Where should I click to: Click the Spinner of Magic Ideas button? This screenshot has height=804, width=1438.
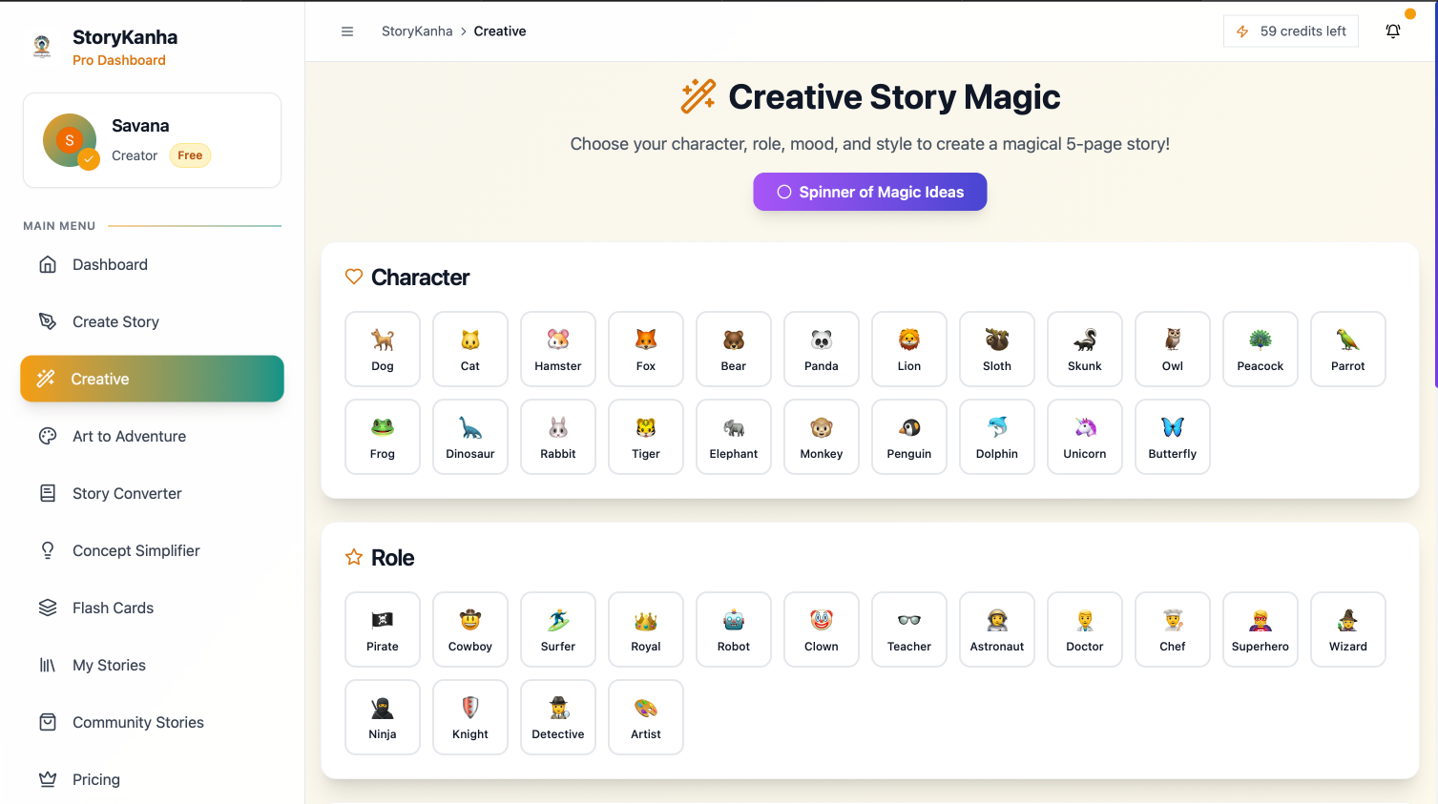[x=869, y=192]
